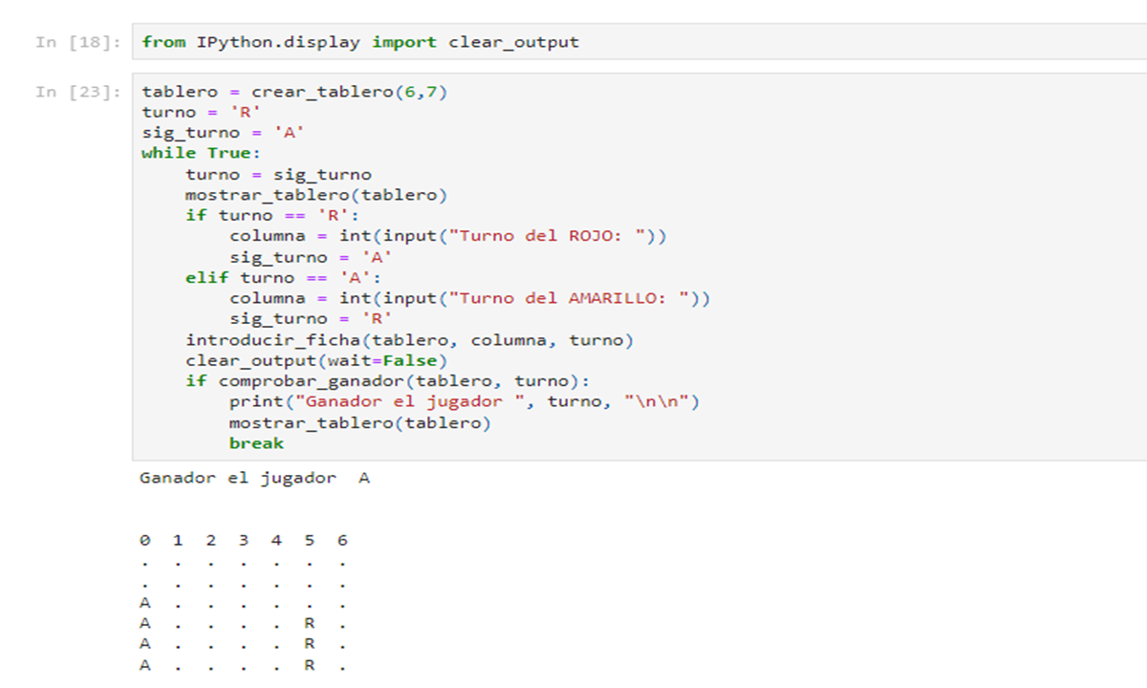Image resolution: width=1147 pixels, height=688 pixels.
Task: Click the clear_output(wait=False) line
Action: tap(316, 360)
